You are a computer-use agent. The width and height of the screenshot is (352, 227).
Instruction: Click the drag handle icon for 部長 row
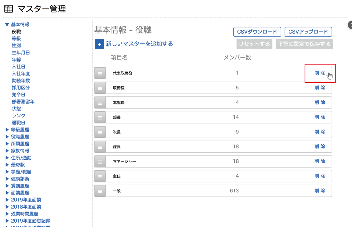(x=100, y=117)
